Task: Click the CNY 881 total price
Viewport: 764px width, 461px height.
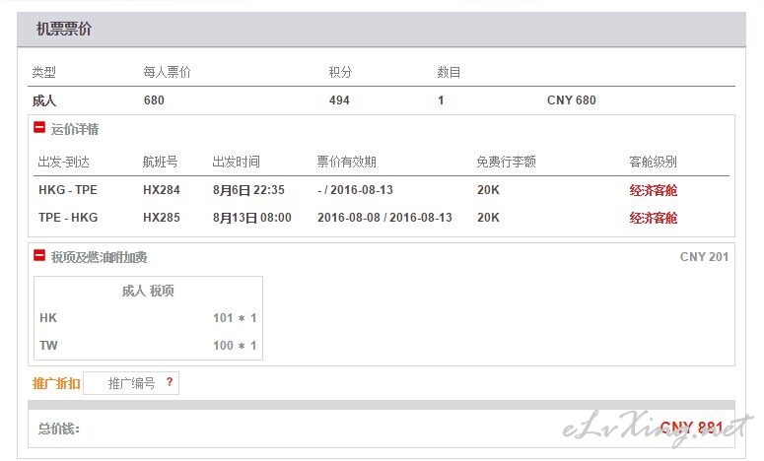Action: pos(691,428)
